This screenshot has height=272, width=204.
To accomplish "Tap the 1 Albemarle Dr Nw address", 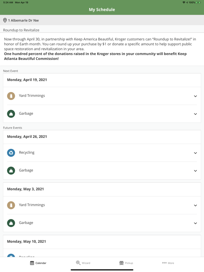I will [x=23, y=20].
